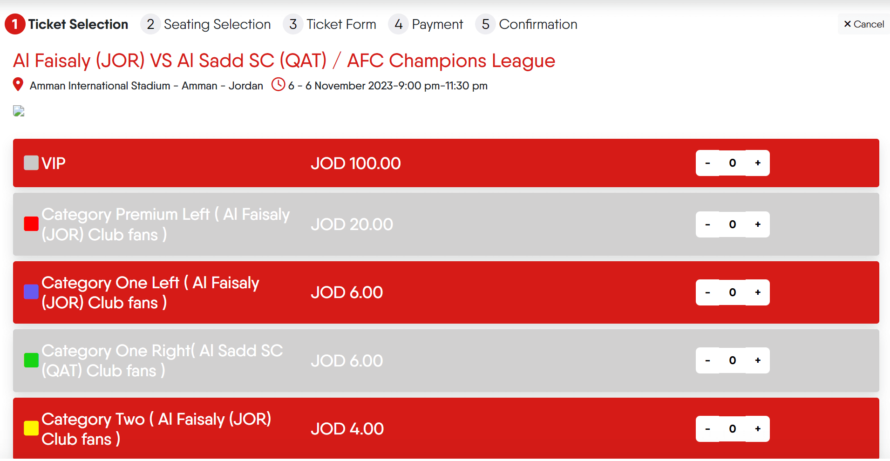Viewport: 890px width, 461px height.
Task: Cancel the ticket booking
Action: [x=864, y=24]
